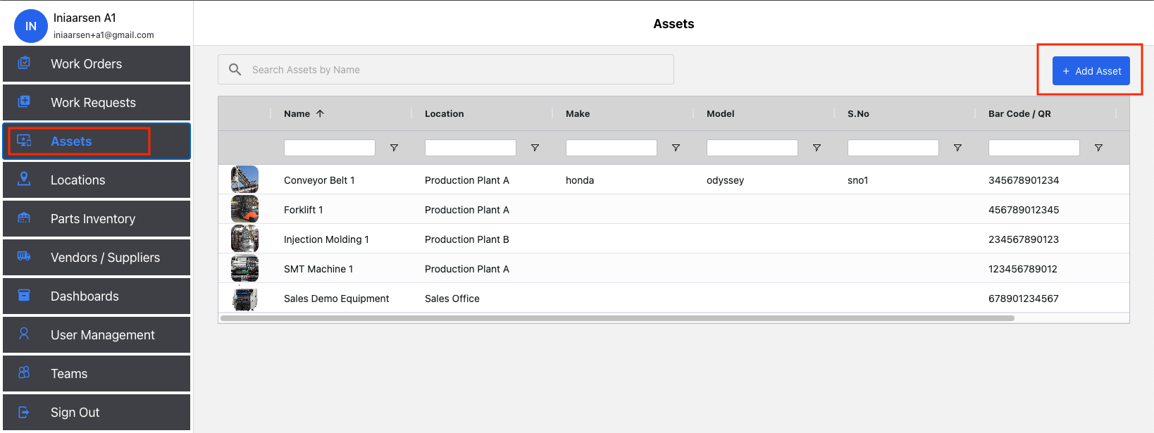1154x433 pixels.
Task: Click the sort arrow next to Name
Action: tap(320, 113)
